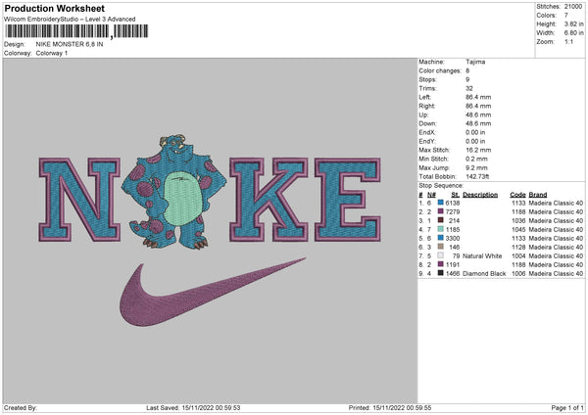Viewport: 588px width, 415px height.
Task: Select the 'Natural White' description in row 7
Action: click(482, 255)
